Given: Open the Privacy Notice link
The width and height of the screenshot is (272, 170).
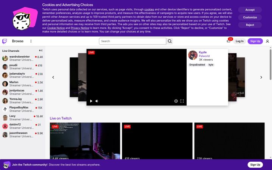Looking at the screenshot, I should pyautogui.click(x=80, y=28).
